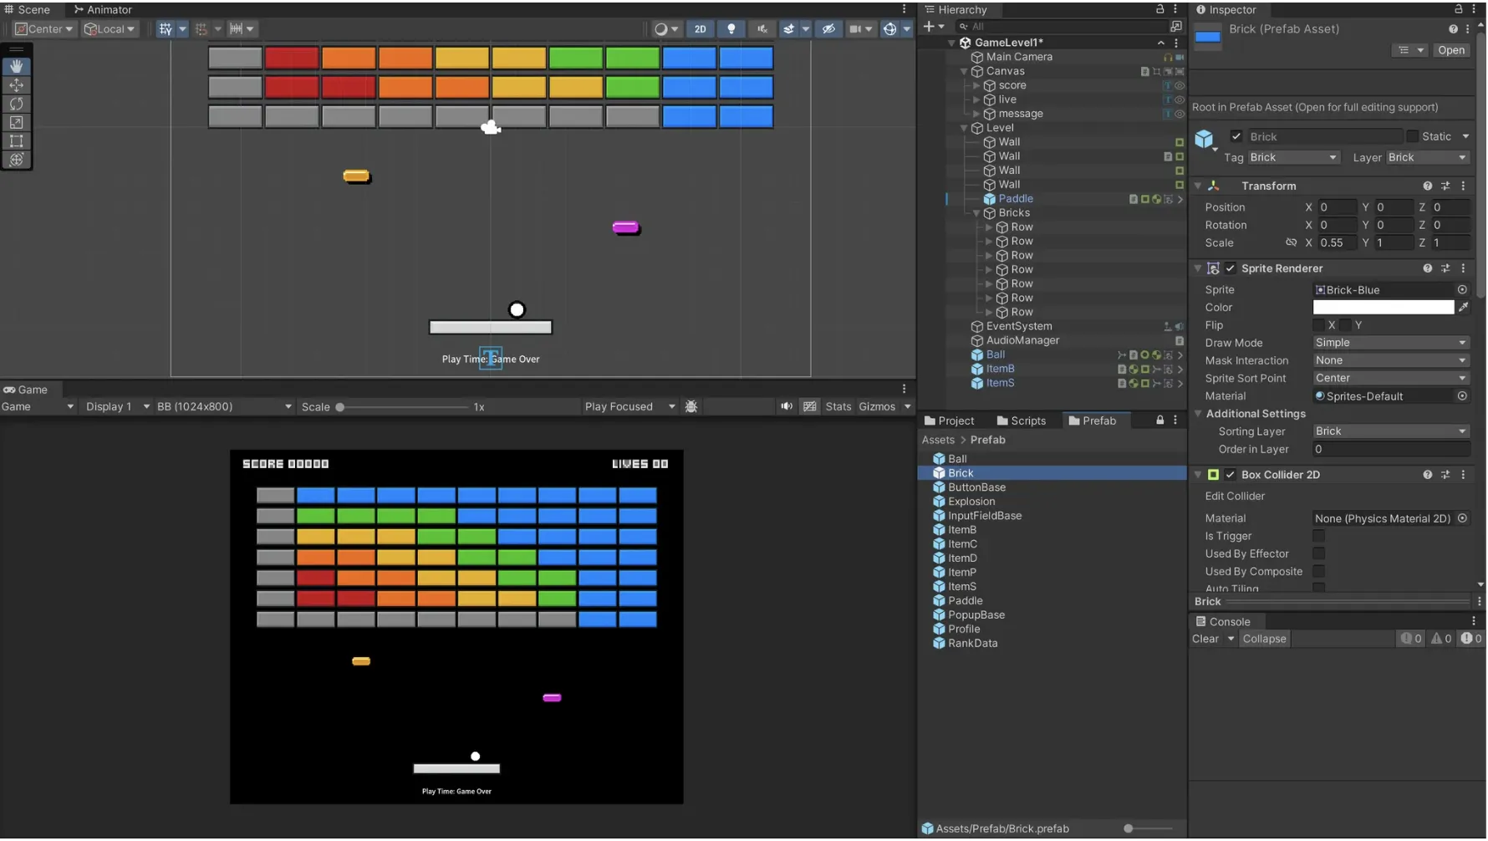Toggle Box Collider 2D enabled checkbox
This screenshot has width=1488, height=841.
(1231, 475)
